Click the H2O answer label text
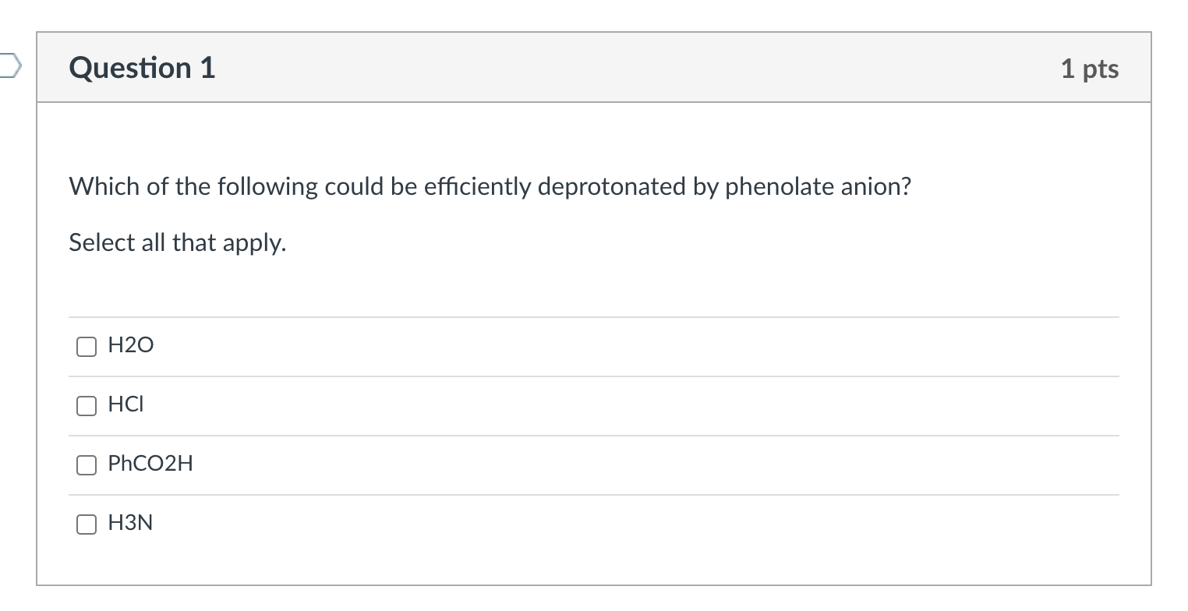 point(129,344)
